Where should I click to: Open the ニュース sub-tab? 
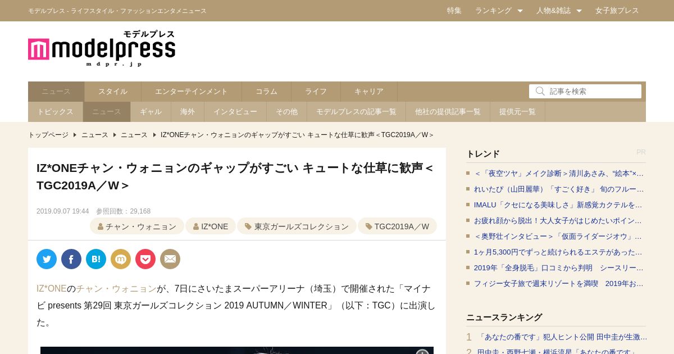click(x=107, y=112)
